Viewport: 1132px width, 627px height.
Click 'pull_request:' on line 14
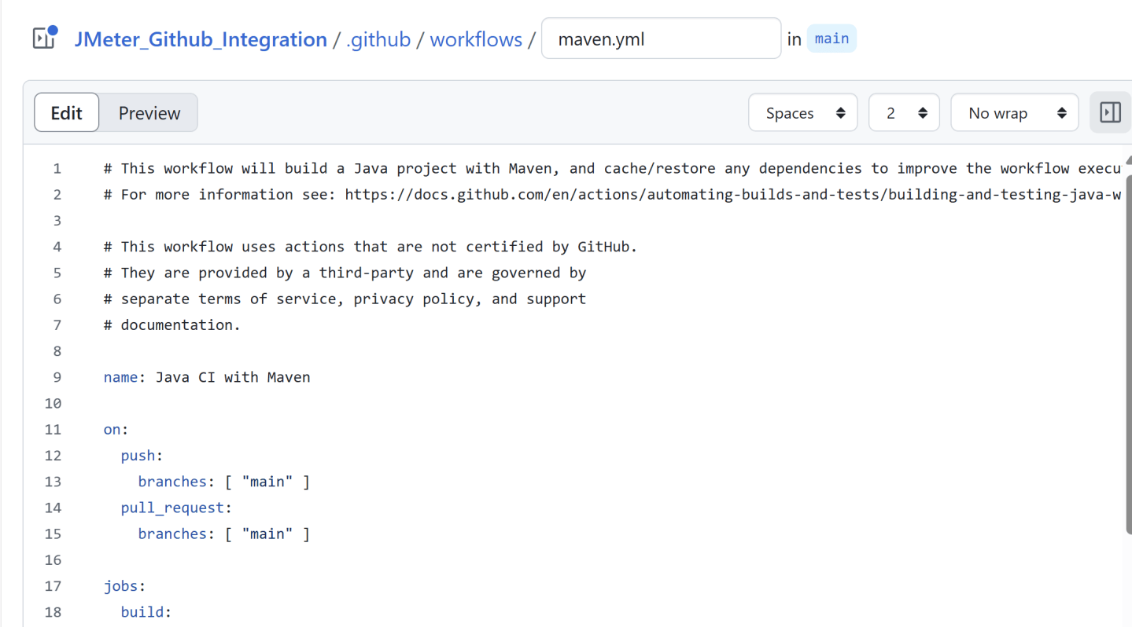click(x=176, y=508)
